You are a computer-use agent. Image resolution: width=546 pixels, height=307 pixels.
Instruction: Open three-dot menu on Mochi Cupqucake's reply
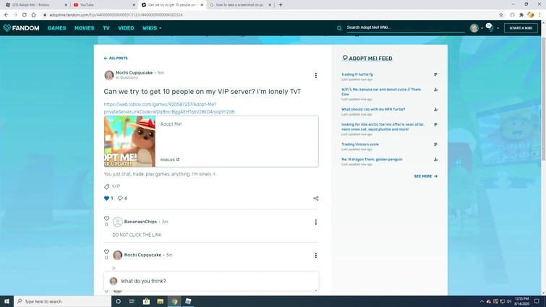(x=316, y=255)
